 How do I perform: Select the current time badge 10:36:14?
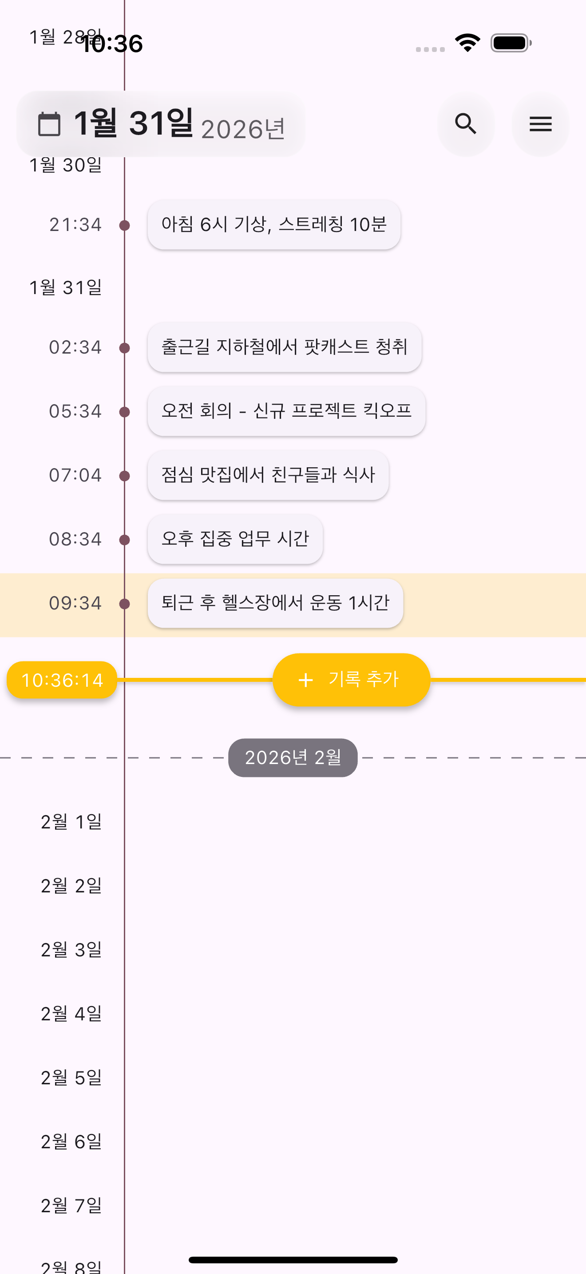tap(62, 680)
